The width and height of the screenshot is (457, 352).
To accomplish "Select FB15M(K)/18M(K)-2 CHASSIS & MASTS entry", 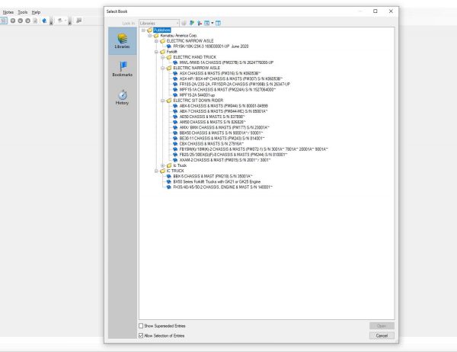I will [x=254, y=149].
